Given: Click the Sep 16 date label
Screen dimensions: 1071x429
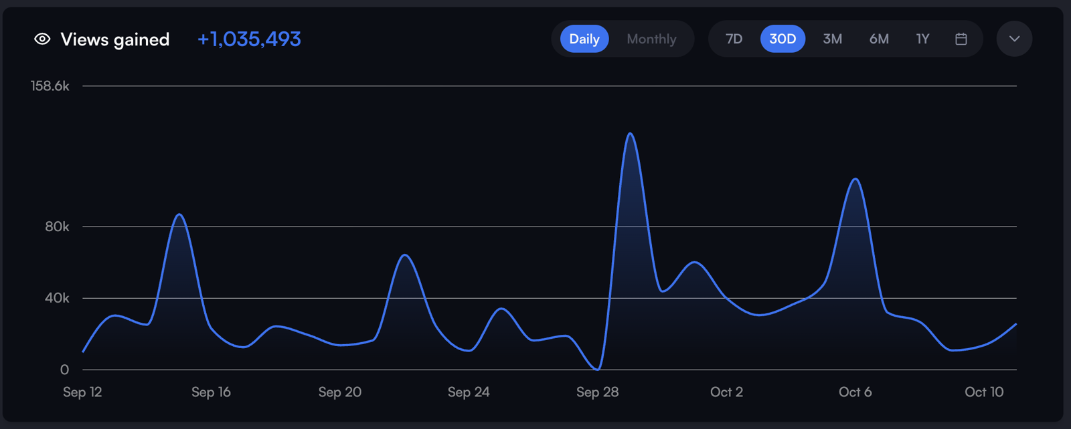Looking at the screenshot, I should click(x=211, y=392).
